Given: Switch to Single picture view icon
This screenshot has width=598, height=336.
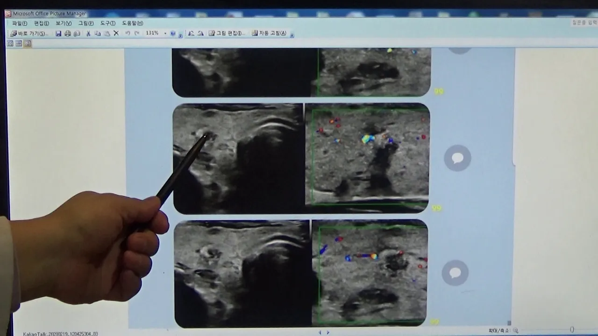Looking at the screenshot, I should point(28,43).
